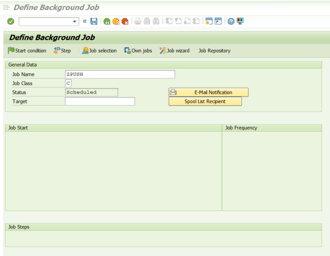This screenshot has width=330, height=256.
Task: Generate a desktop shortcut icon
Action: tap(218, 21)
